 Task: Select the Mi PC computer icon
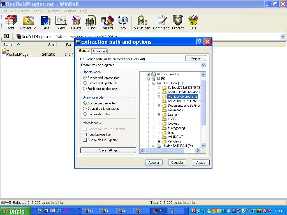click(154, 79)
